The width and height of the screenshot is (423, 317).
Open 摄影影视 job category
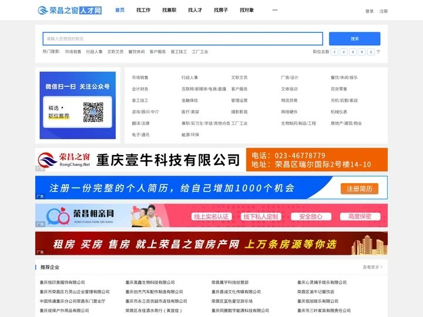pyautogui.click(x=239, y=112)
